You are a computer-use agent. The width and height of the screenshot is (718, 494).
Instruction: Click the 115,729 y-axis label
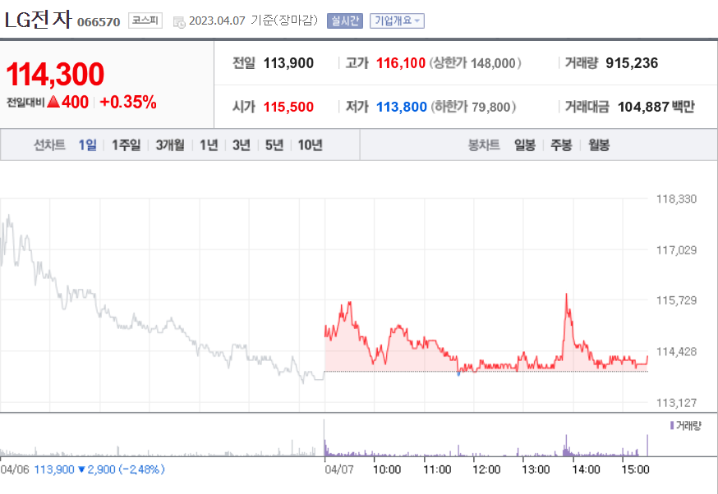(x=676, y=300)
